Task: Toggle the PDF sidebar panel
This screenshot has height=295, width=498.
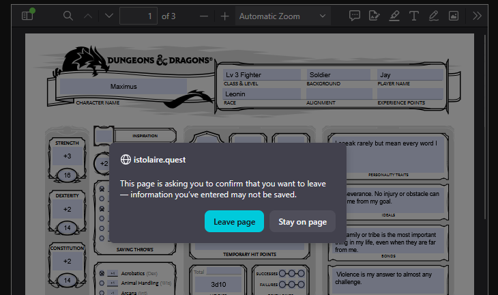Action: point(27,16)
